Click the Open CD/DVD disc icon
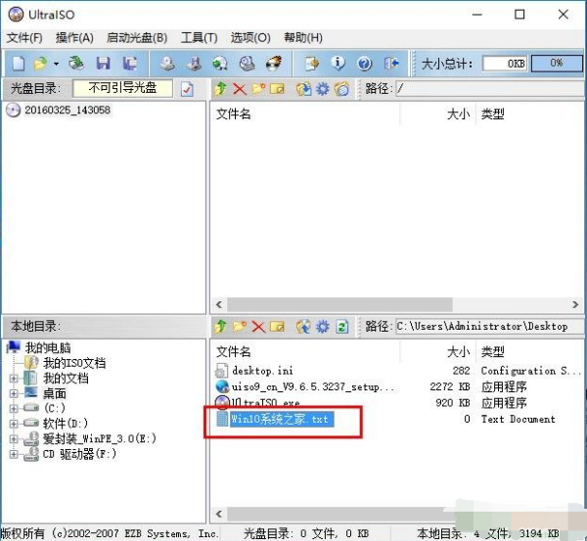Image resolution: width=587 pixels, height=541 pixels. click(x=76, y=63)
